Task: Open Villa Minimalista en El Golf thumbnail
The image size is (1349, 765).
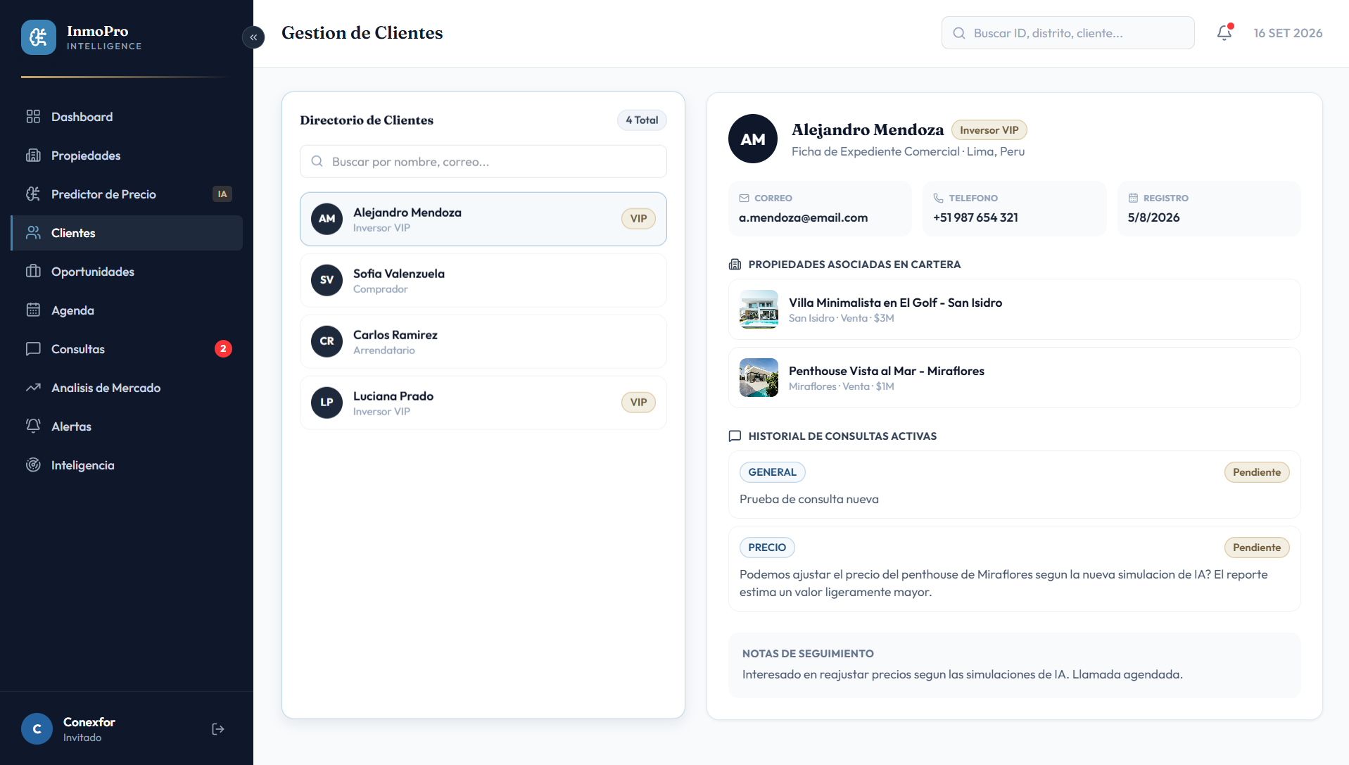Action: tap(759, 310)
